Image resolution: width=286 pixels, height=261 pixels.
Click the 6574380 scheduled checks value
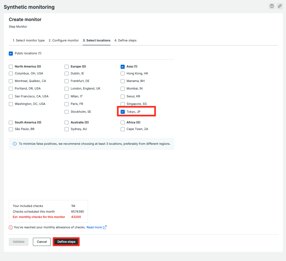[x=77, y=212]
